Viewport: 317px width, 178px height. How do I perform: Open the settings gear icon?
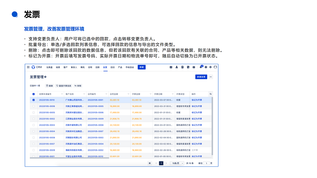[210, 67]
